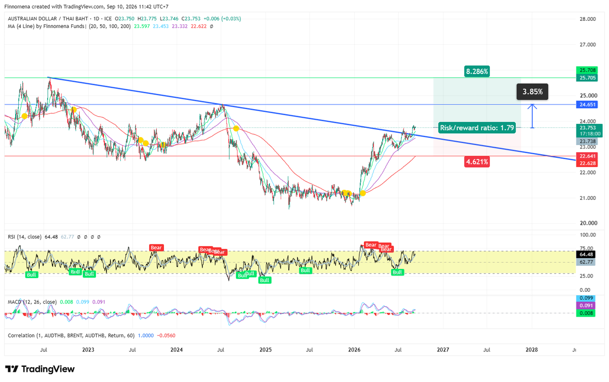Viewport: 609px width, 382px height.
Task: Click the 2027 label on time axis
Action: [443, 350]
